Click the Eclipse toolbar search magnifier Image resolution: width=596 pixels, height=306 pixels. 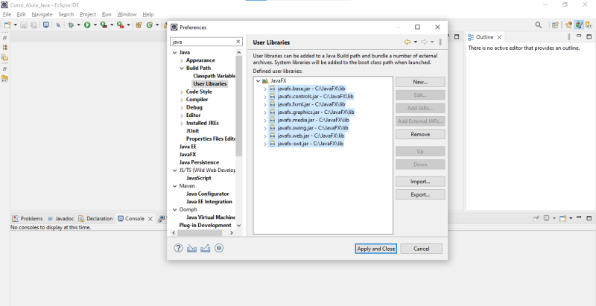(x=538, y=25)
